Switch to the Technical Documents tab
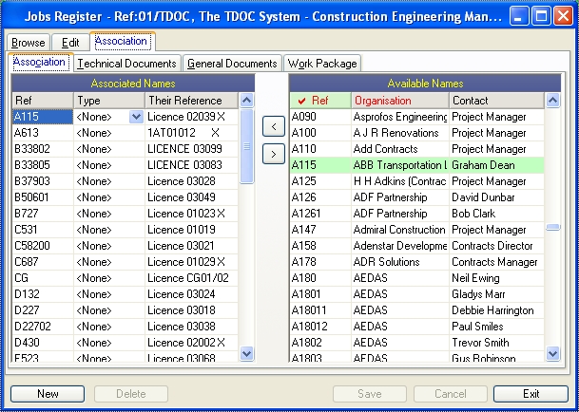 [x=127, y=64]
